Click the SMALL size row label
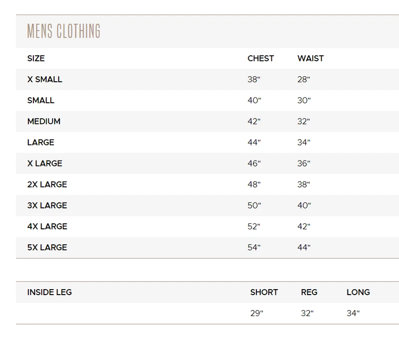 [41, 101]
